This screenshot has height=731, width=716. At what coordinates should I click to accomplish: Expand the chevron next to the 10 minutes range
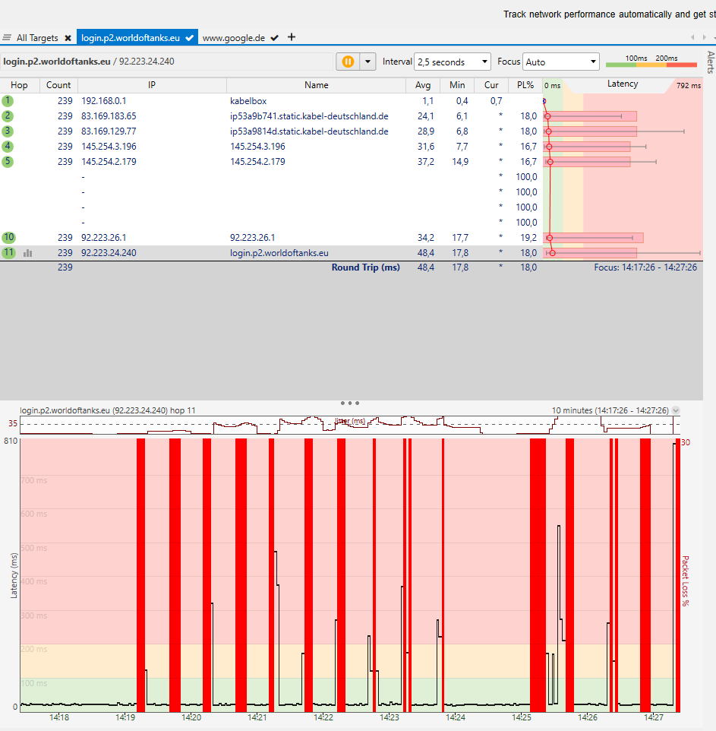point(676,410)
